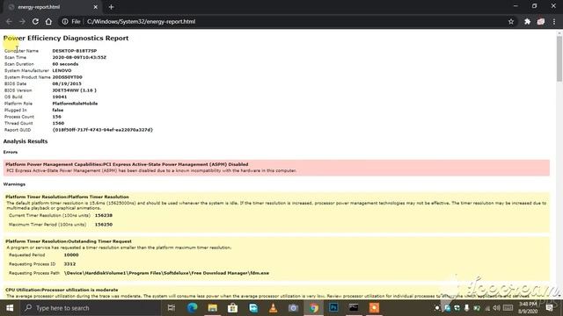Image resolution: width=563 pixels, height=316 pixels.
Task: Click the Analysis Results heading
Action: (x=26, y=141)
